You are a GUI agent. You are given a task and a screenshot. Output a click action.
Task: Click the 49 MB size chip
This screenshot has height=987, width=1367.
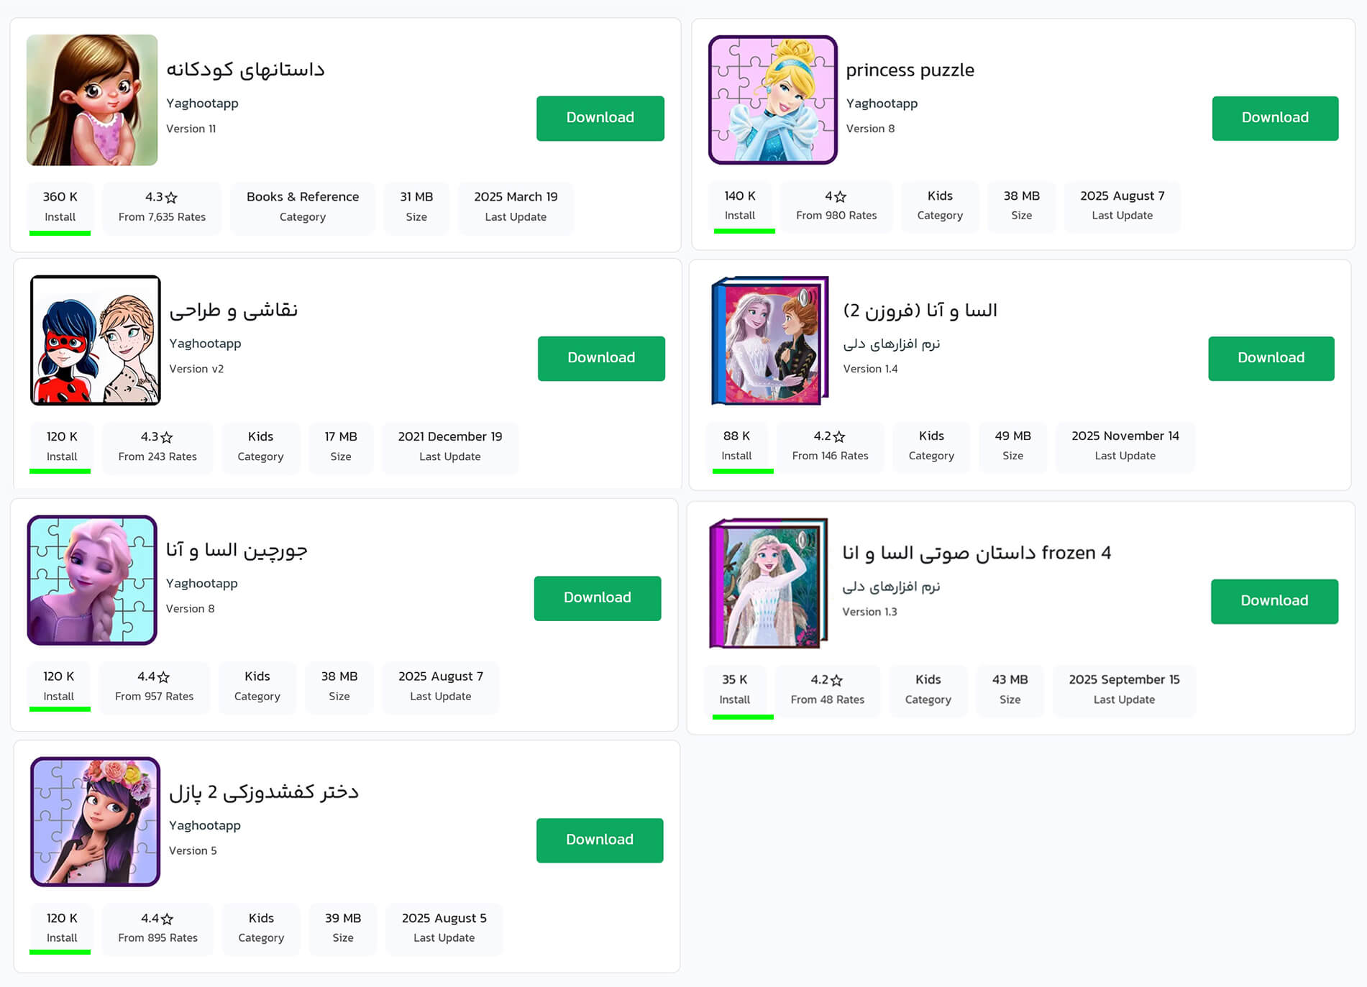pyautogui.click(x=1012, y=446)
